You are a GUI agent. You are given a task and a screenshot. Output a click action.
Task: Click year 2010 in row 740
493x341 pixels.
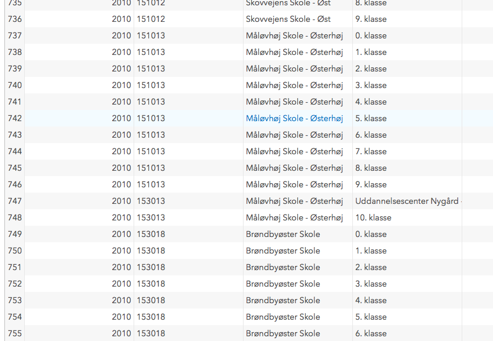[121, 85]
